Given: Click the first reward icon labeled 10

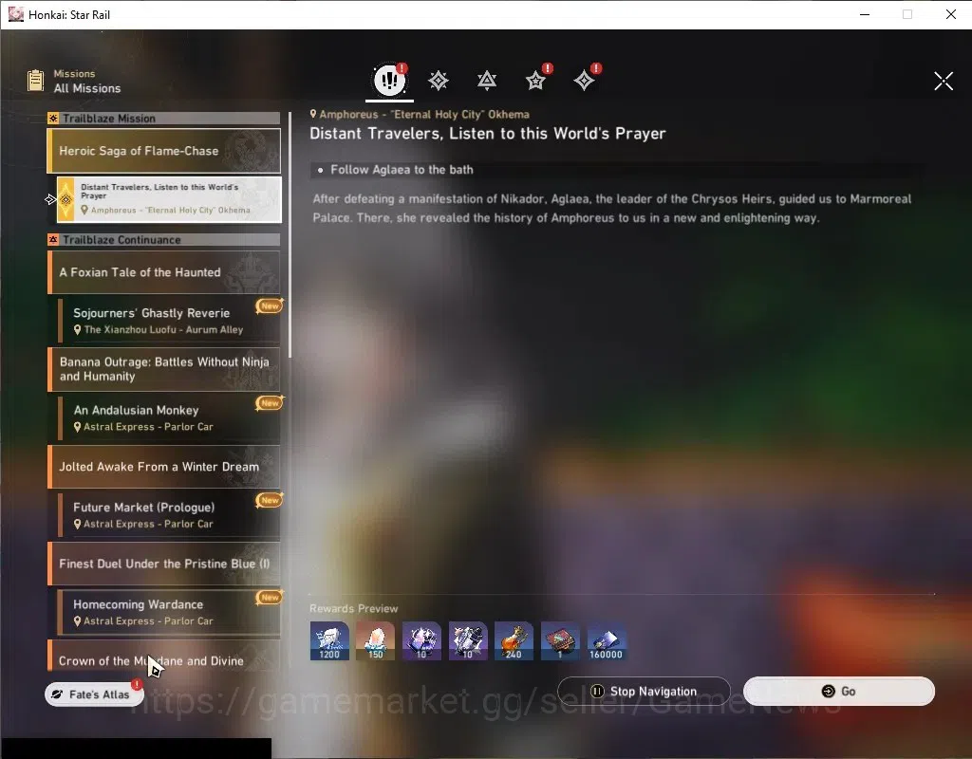Looking at the screenshot, I should point(421,640).
